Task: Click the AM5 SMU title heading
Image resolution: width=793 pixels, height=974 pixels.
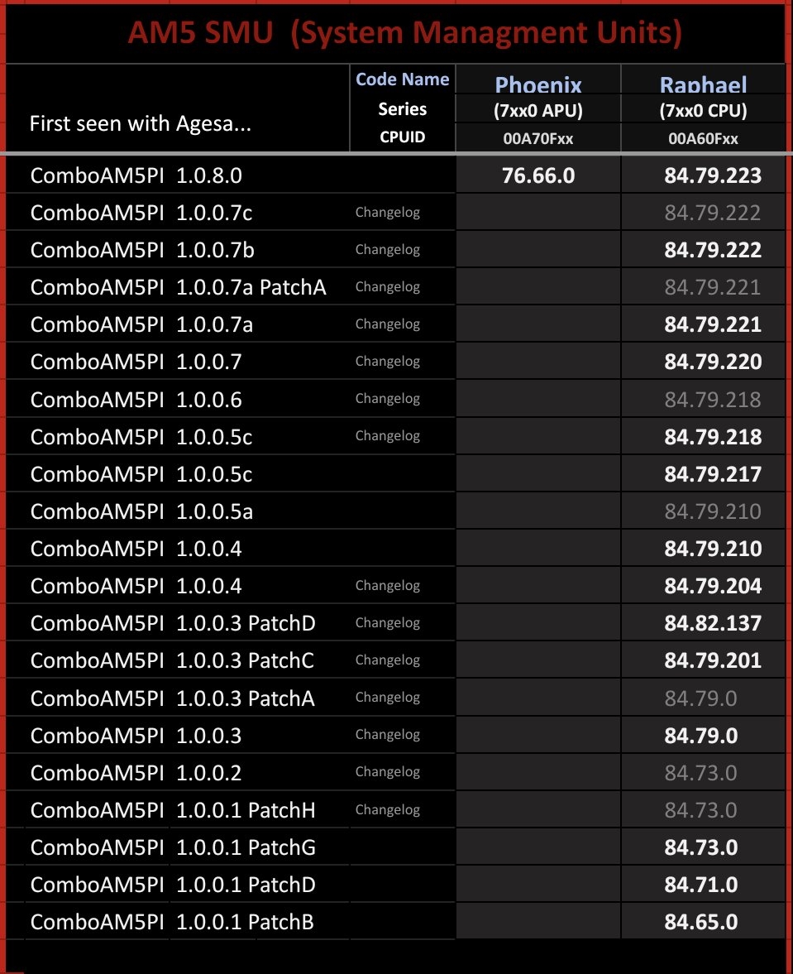Action: 404,33
